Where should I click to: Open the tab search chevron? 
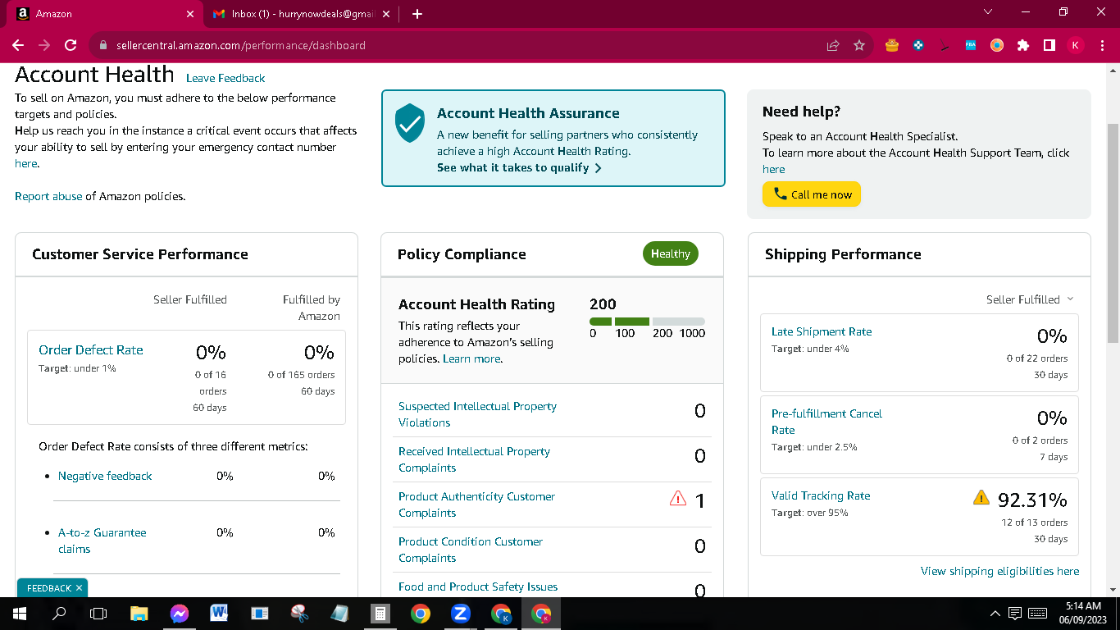[x=988, y=12]
